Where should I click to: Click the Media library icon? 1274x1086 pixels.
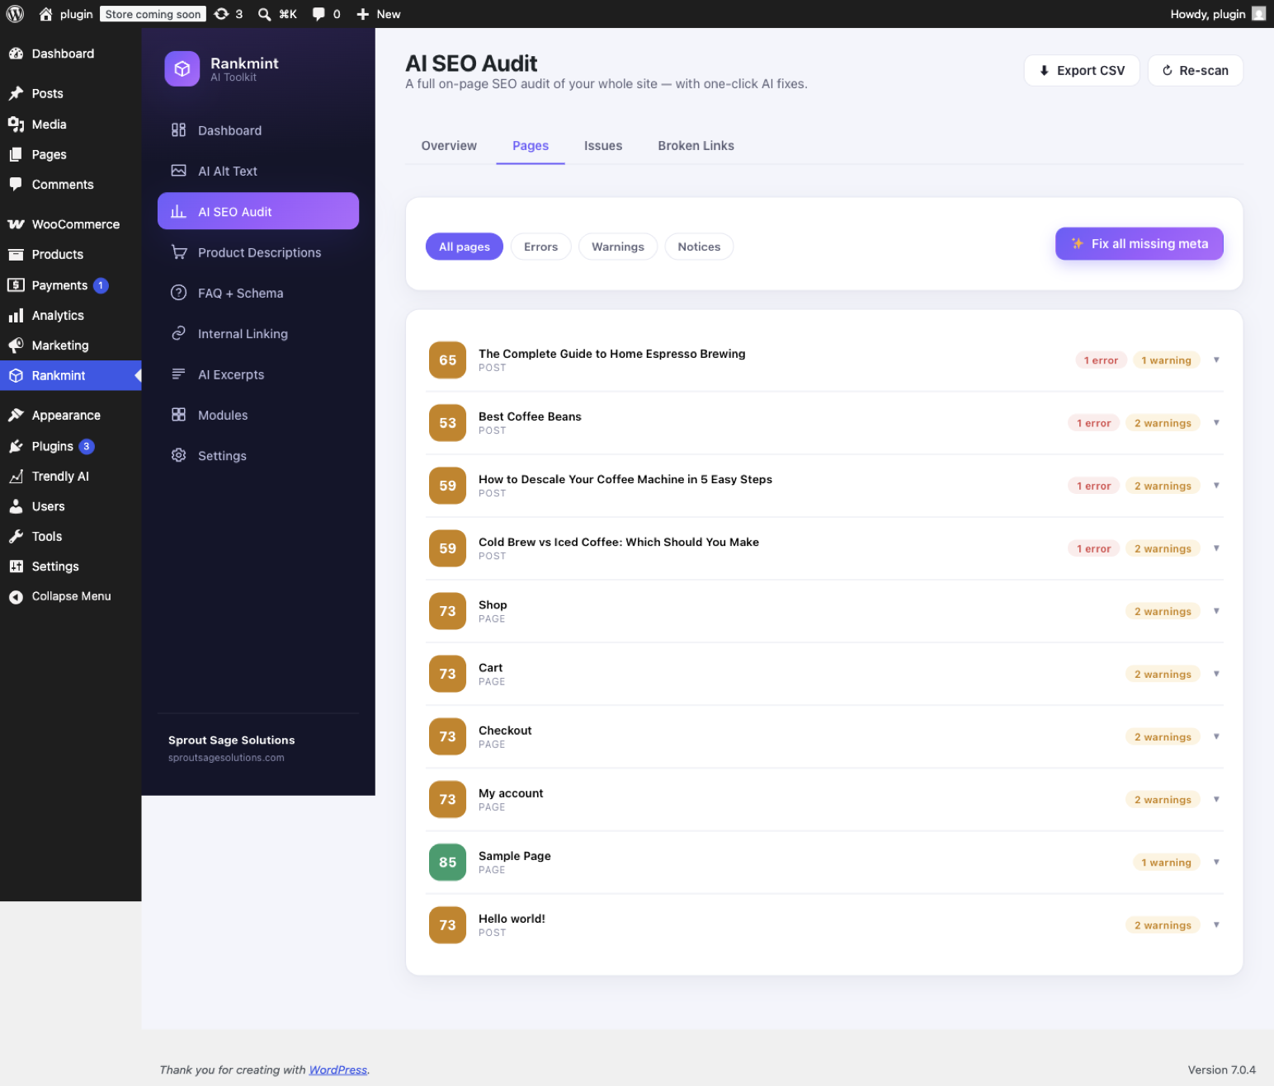(16, 125)
